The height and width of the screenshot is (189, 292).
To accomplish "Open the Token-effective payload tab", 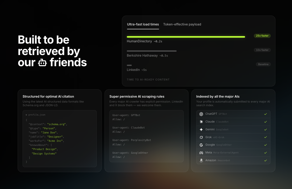I will coord(182,24).
